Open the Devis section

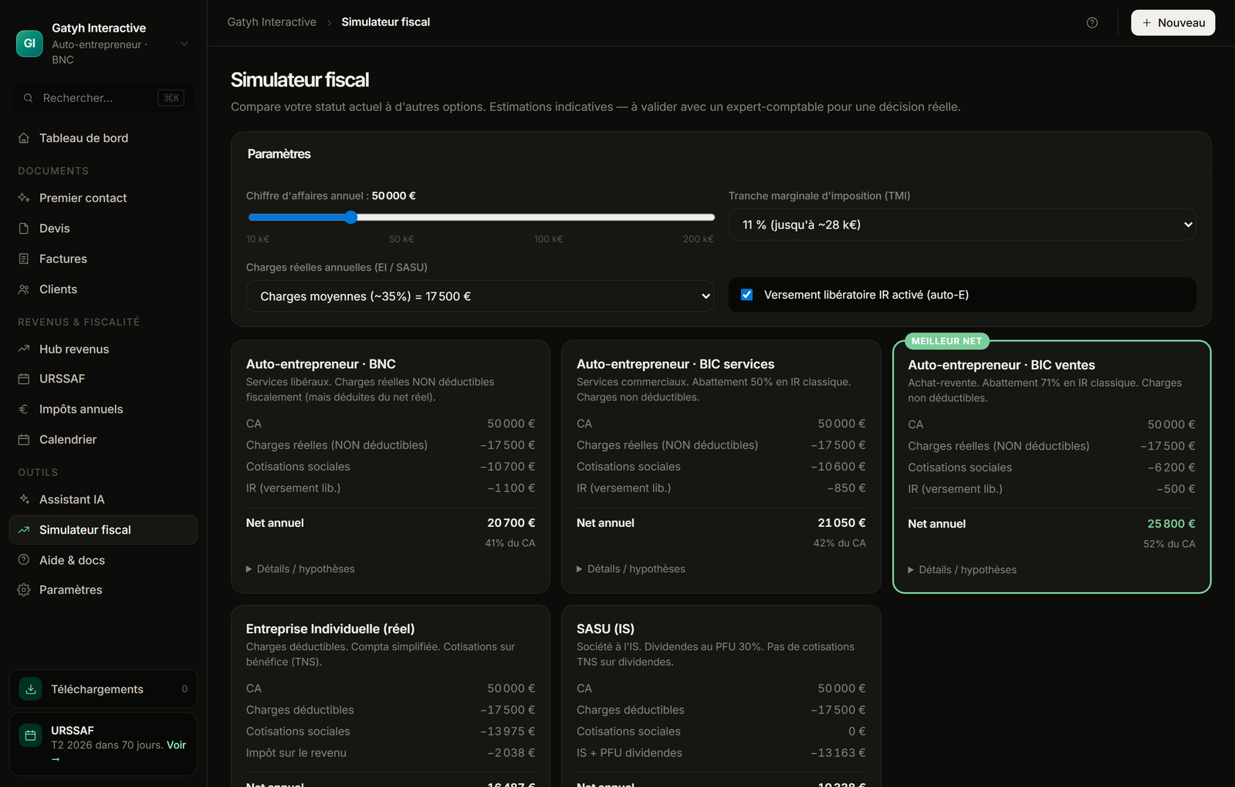pyautogui.click(x=103, y=228)
